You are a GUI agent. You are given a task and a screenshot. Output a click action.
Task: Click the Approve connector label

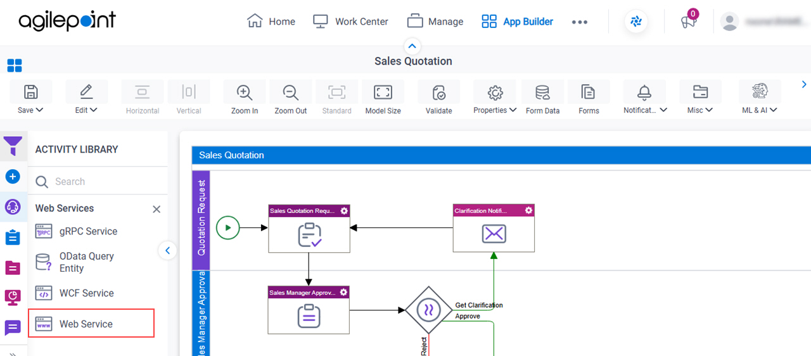468,316
